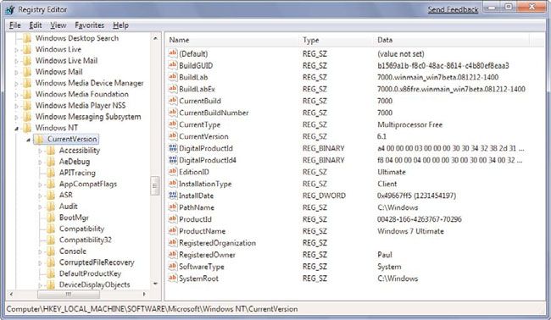Select the Compatibility32 subkey
Viewport: 551px width, 320px height.
[x=86, y=240]
